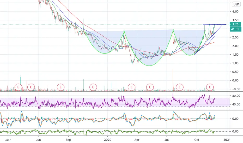Click the 3.50 price axis label
The height and width of the screenshot is (143, 243).
235,20
